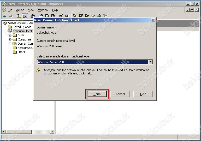Click the Cancel button in the dialog
The height and width of the screenshot is (141, 201).
point(120,94)
